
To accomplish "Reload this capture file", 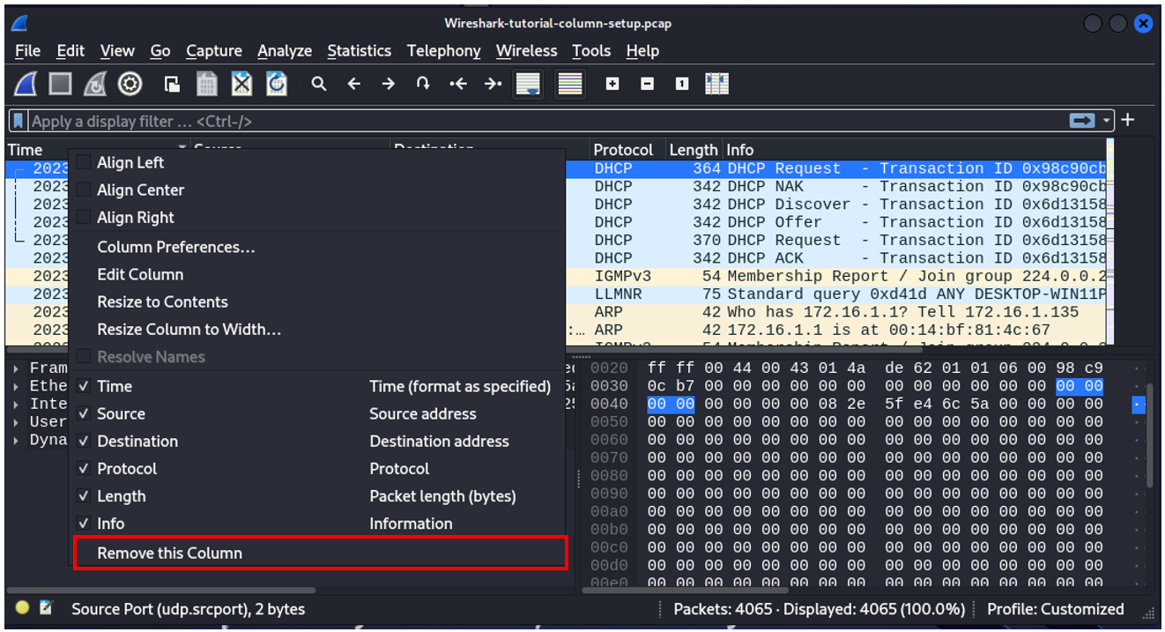I will click(277, 84).
